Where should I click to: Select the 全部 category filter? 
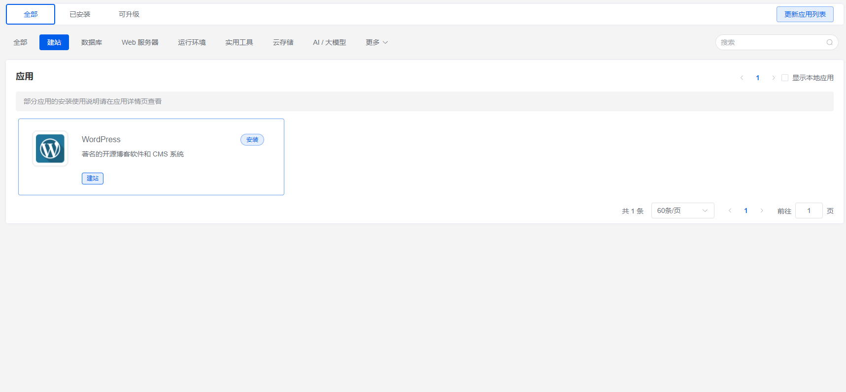20,42
